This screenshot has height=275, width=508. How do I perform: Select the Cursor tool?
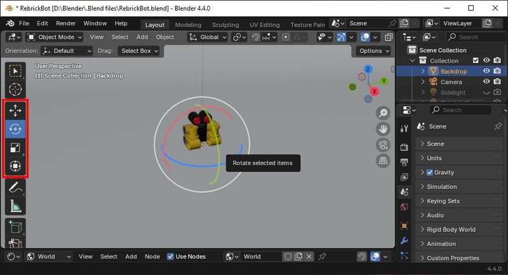click(15, 89)
